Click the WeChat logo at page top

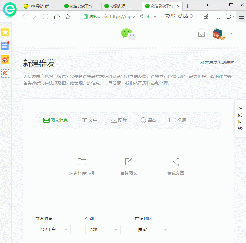128,34
